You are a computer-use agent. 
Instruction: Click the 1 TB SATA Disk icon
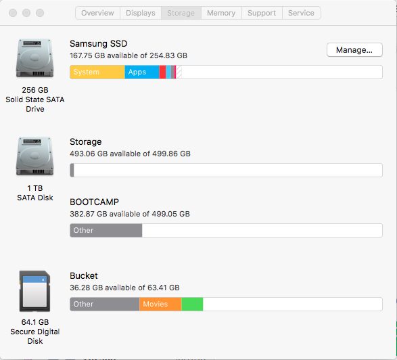35,156
